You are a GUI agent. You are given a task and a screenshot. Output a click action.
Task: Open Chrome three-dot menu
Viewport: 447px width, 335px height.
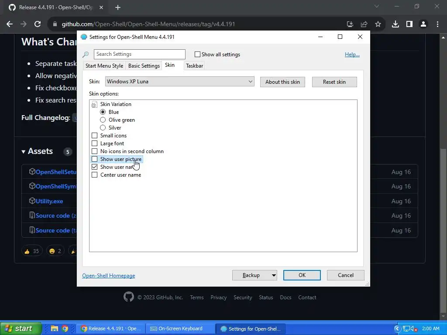[437, 24]
